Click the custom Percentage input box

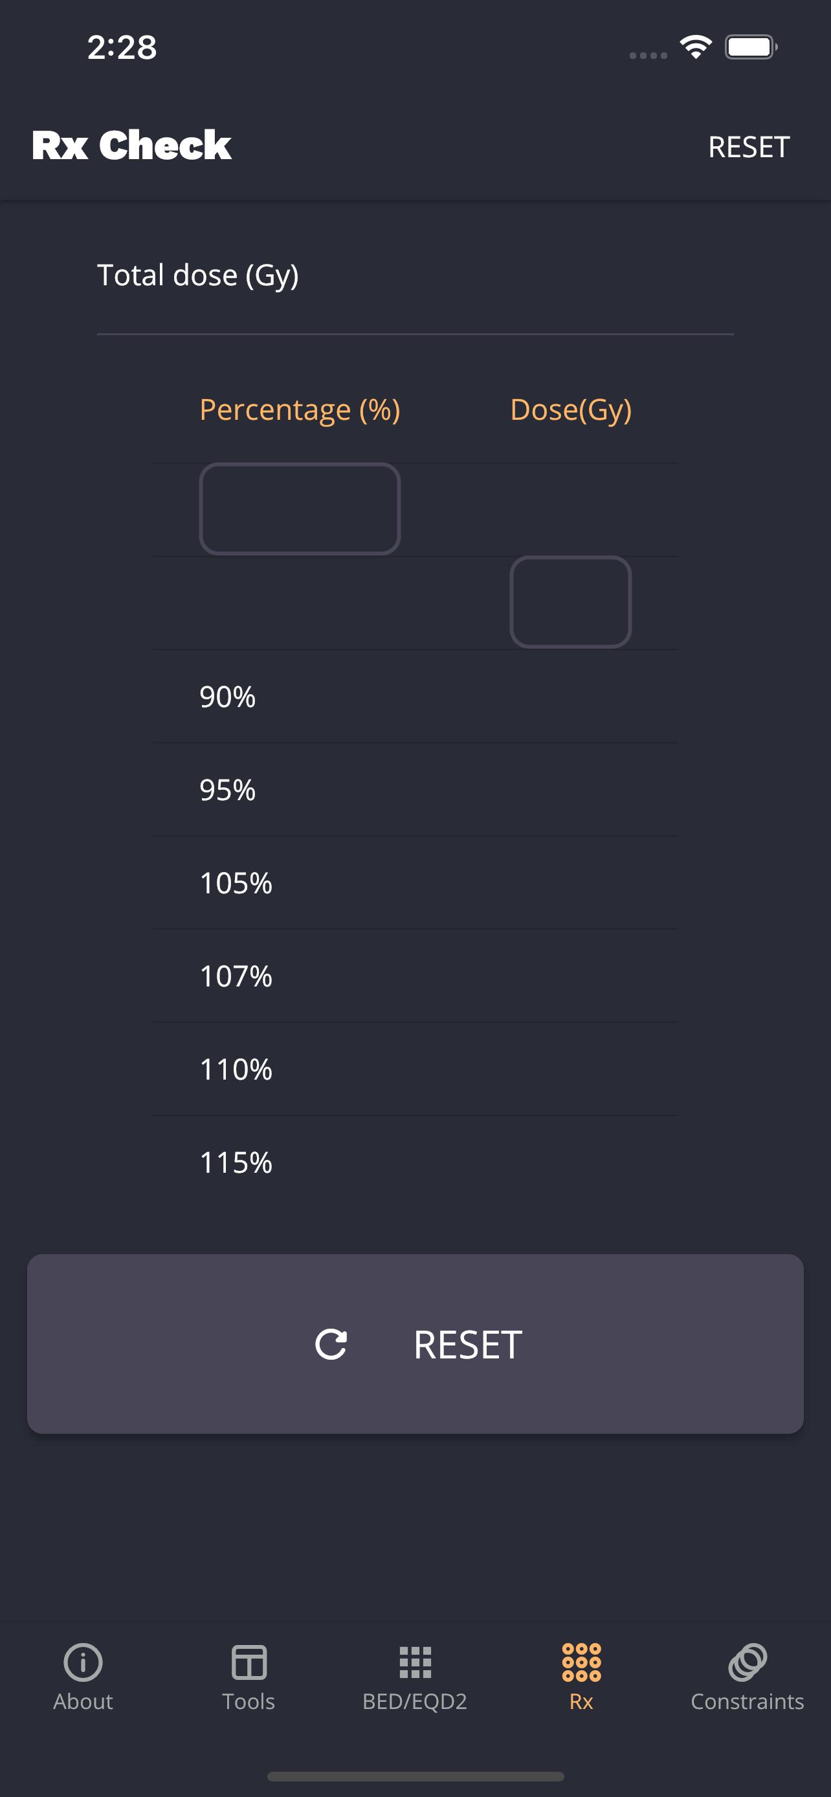[x=300, y=508]
